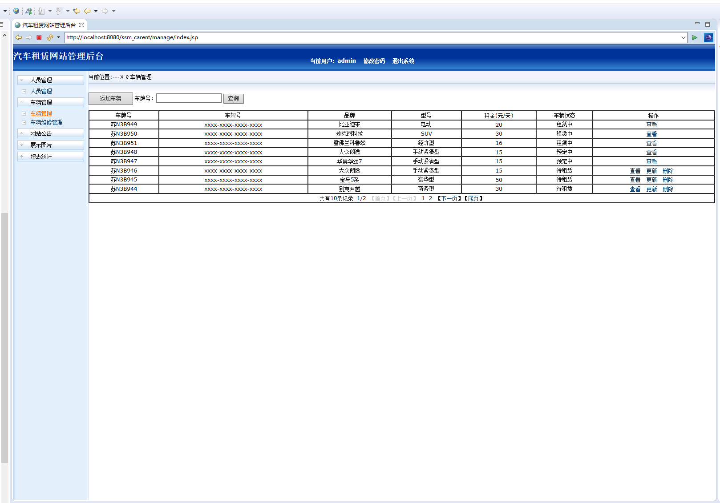The image size is (720, 503).
Task: Click 查看 for vehicle 苏N3B946
Action: (x=635, y=171)
